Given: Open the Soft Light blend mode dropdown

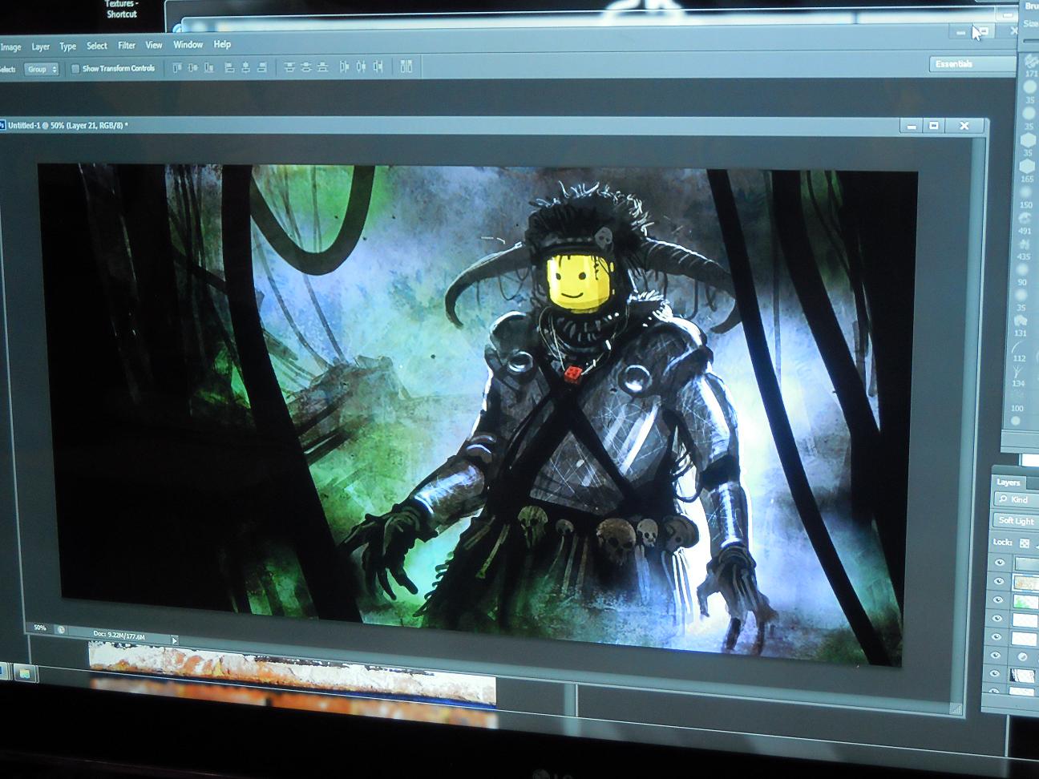Looking at the screenshot, I should [x=1016, y=521].
